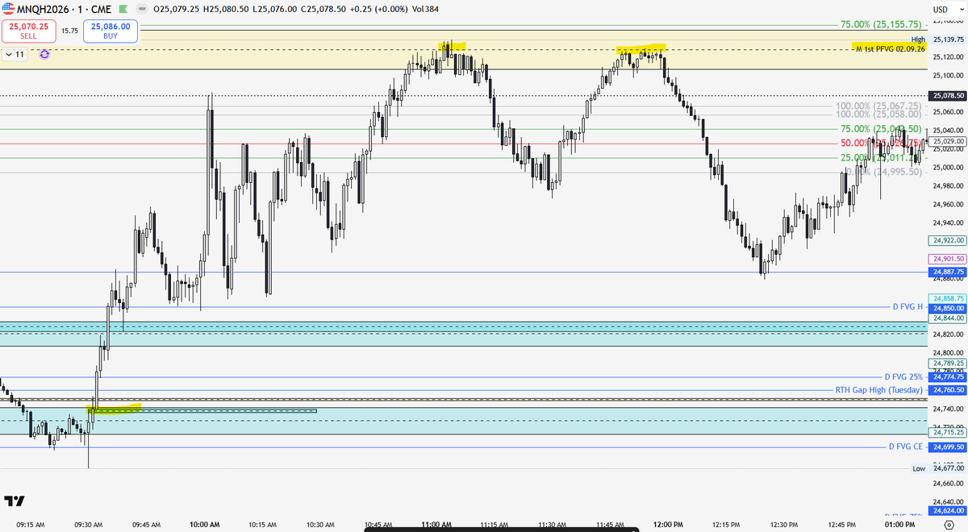Image resolution: width=968 pixels, height=532 pixels.
Task: Click the 24,850.00 blue price label
Action: [x=948, y=308]
